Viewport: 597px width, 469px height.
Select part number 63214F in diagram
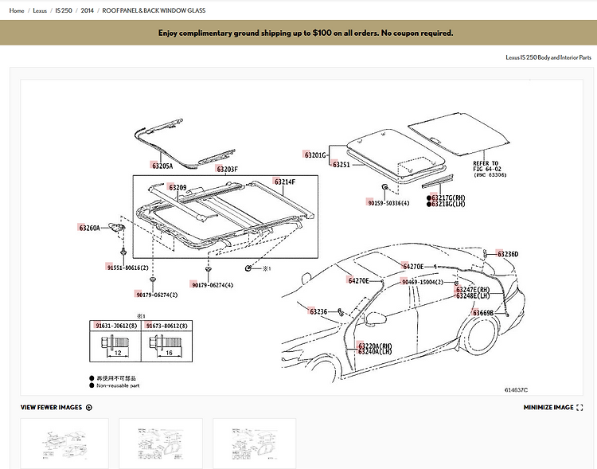pyautogui.click(x=284, y=182)
